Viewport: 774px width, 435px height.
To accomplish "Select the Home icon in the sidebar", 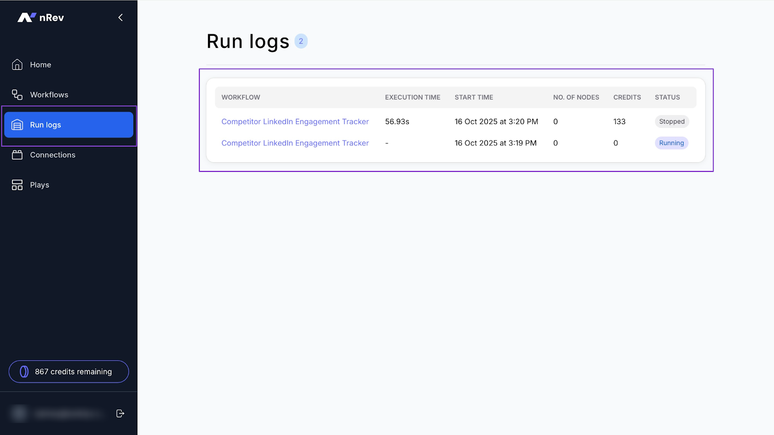I will coord(17,64).
